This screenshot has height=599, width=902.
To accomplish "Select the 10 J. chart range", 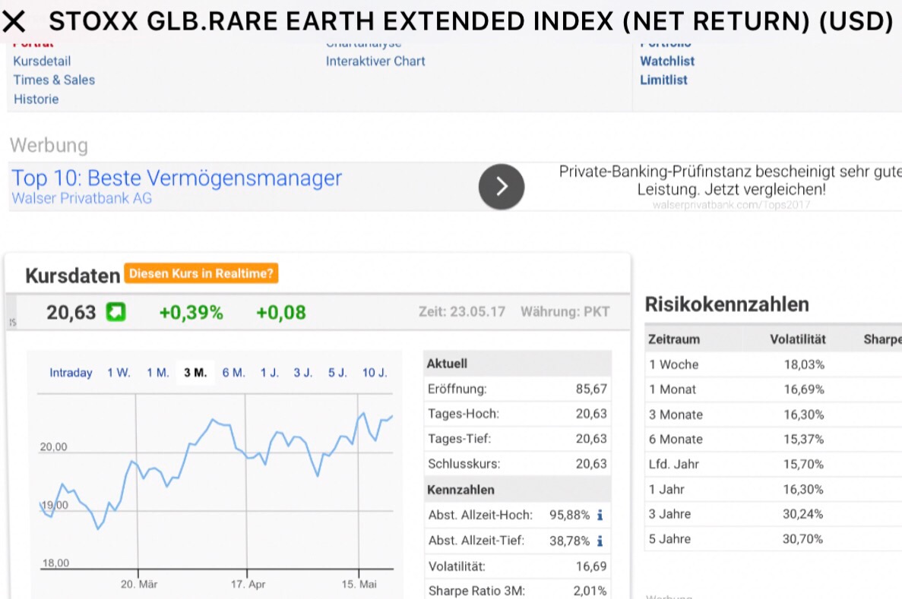I will [375, 373].
